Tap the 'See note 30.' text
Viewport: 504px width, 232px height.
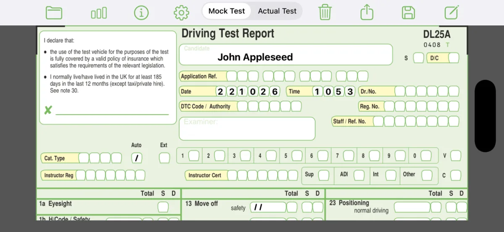tap(64, 91)
